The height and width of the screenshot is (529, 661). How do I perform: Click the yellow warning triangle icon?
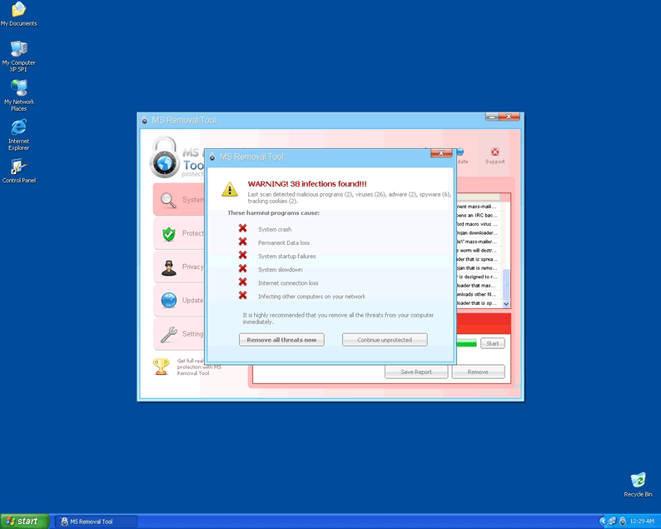click(230, 189)
